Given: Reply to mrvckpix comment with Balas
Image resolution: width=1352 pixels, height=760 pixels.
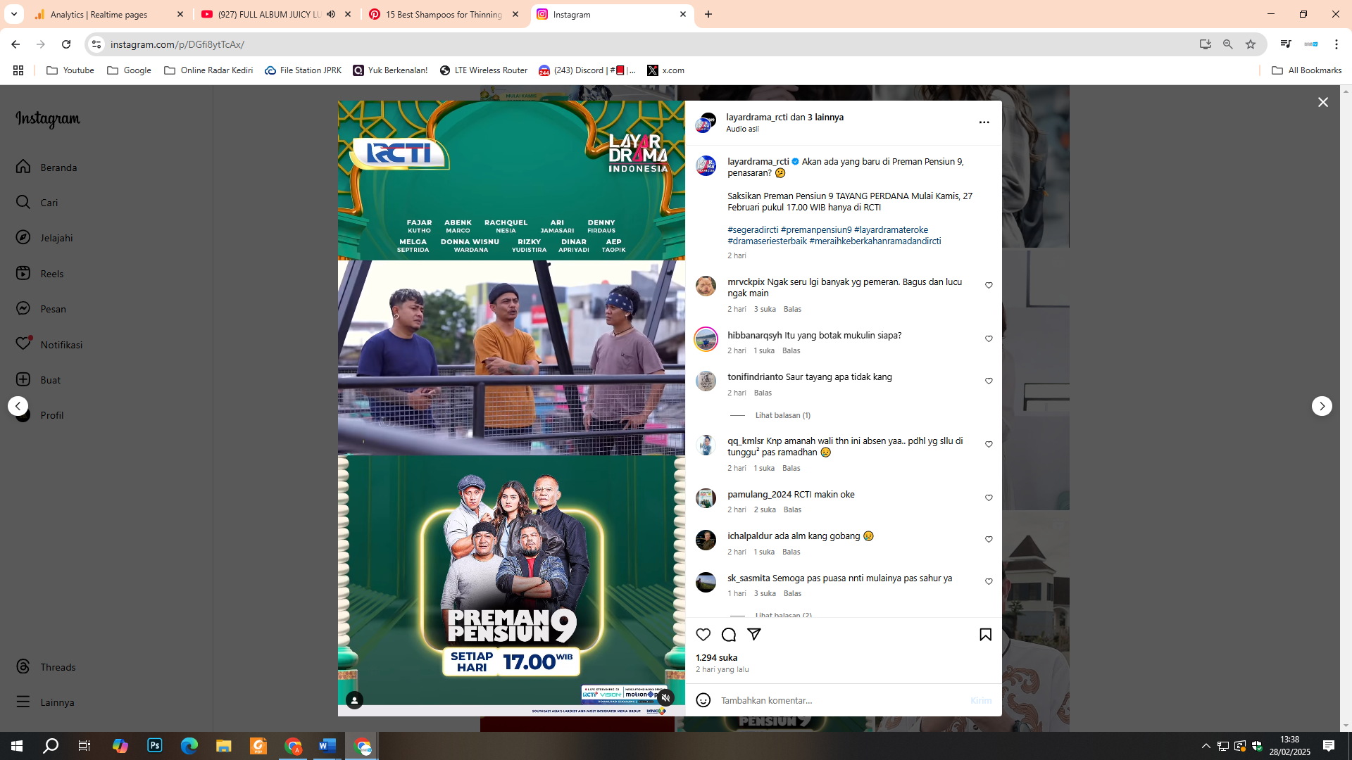Looking at the screenshot, I should point(792,309).
